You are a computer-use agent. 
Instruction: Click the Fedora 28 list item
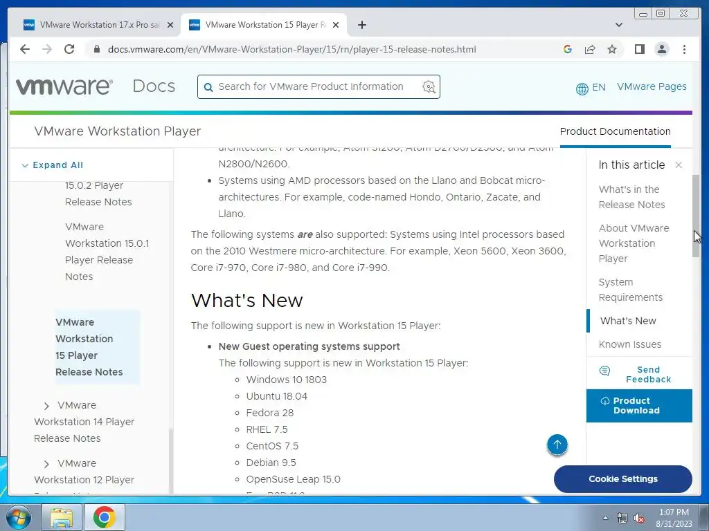coord(270,413)
